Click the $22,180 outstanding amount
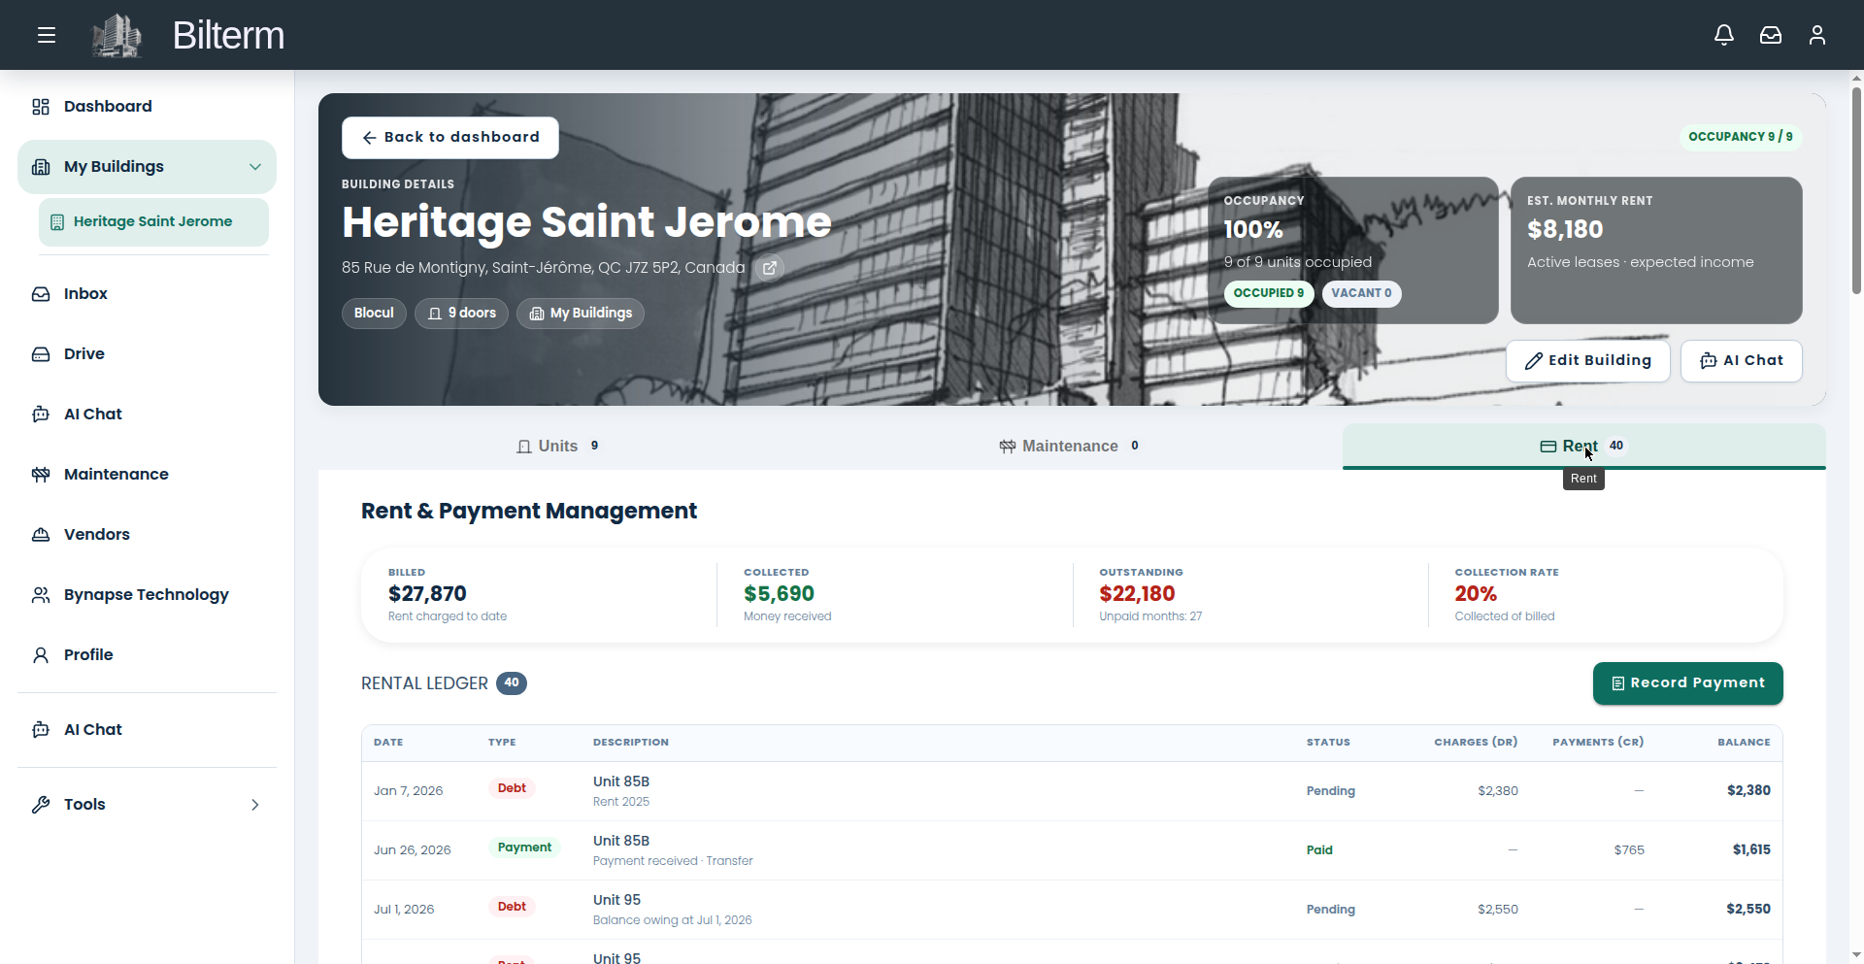This screenshot has width=1864, height=964. pos(1137,594)
